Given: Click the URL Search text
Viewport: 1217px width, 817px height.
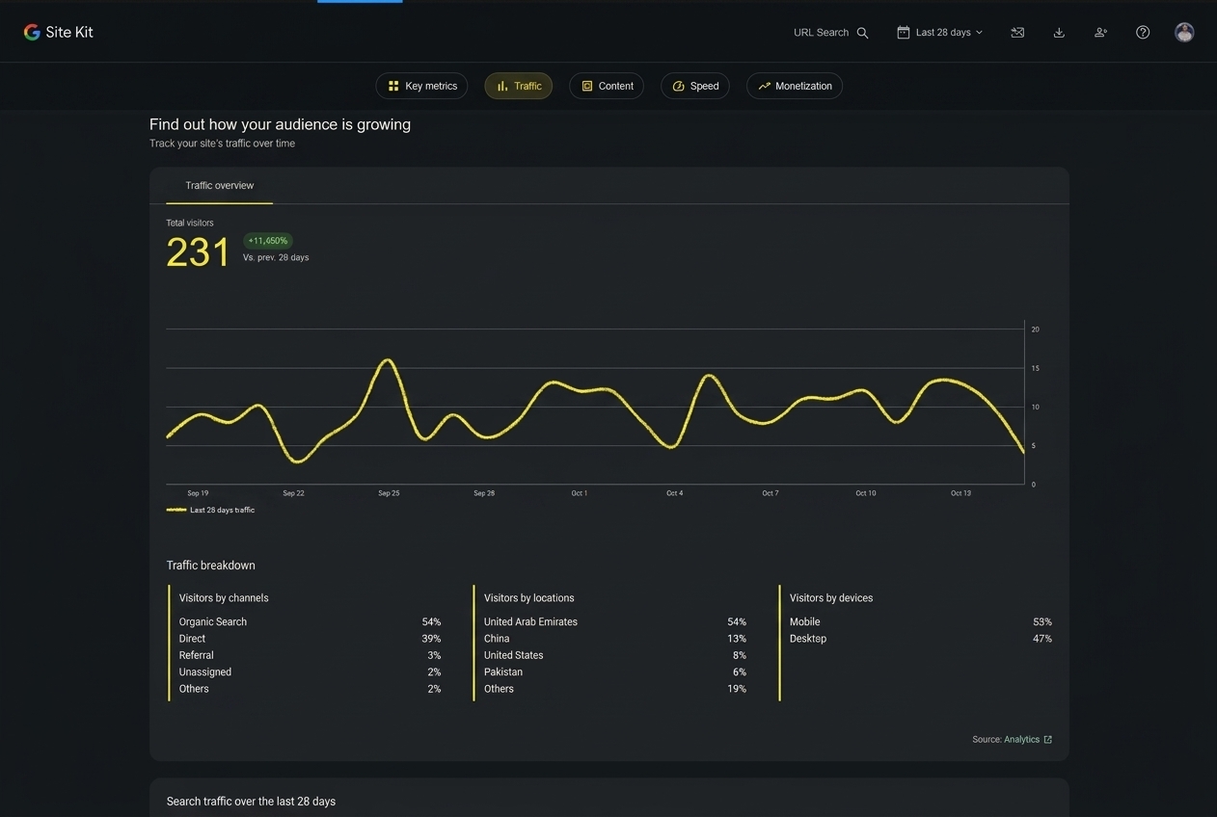Looking at the screenshot, I should tap(821, 33).
